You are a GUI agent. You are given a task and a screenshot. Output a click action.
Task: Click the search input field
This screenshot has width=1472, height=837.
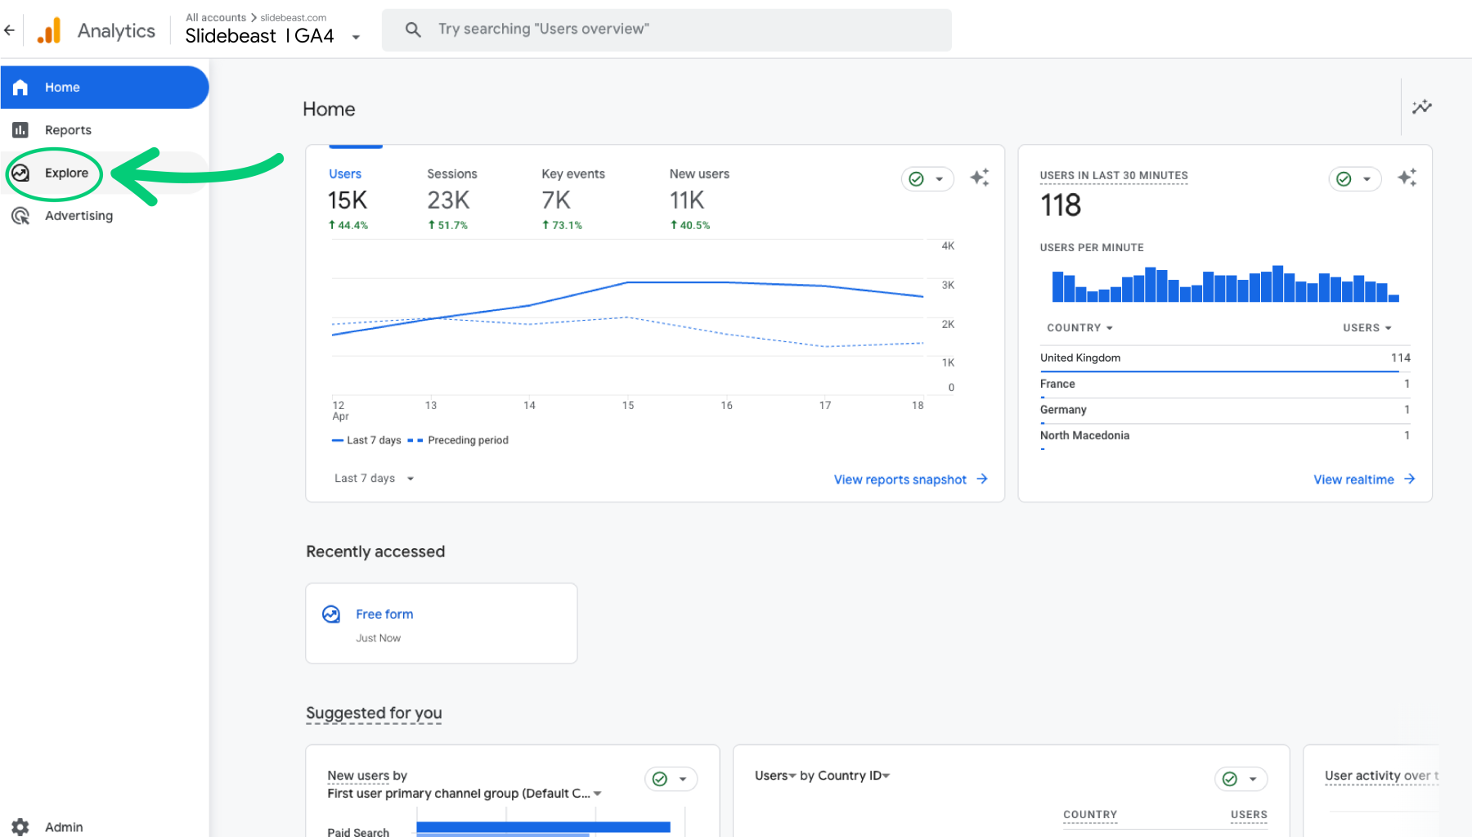click(x=666, y=29)
